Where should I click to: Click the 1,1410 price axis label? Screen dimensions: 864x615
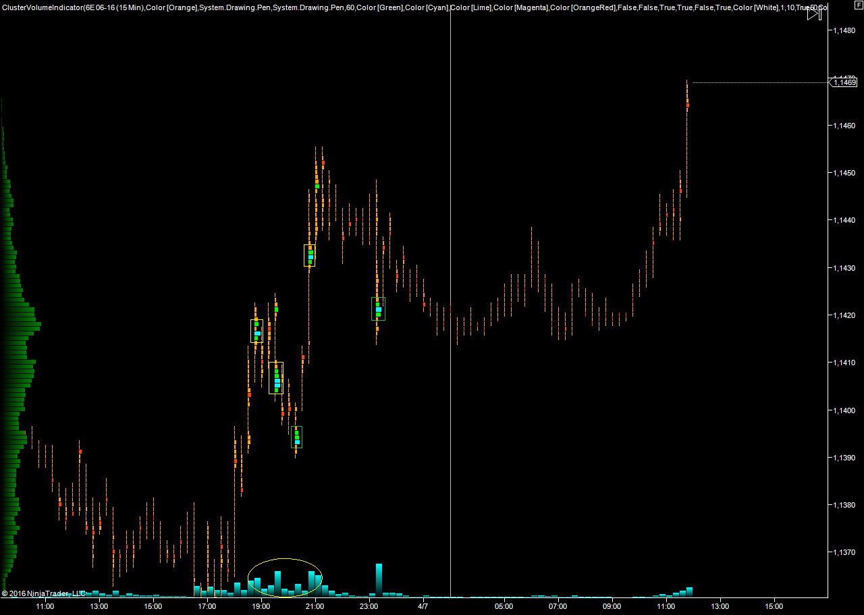844,363
